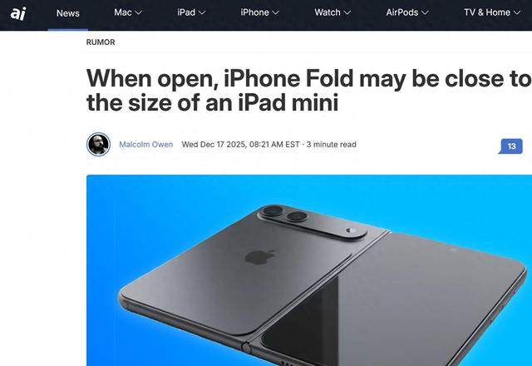Viewport: 532px width, 366px height.
Task: Open the comments bubble showing 13
Action: [x=511, y=146]
